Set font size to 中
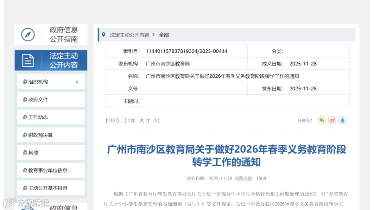Viewport: 380px width, 210px height. pyautogui.click(x=148, y=121)
